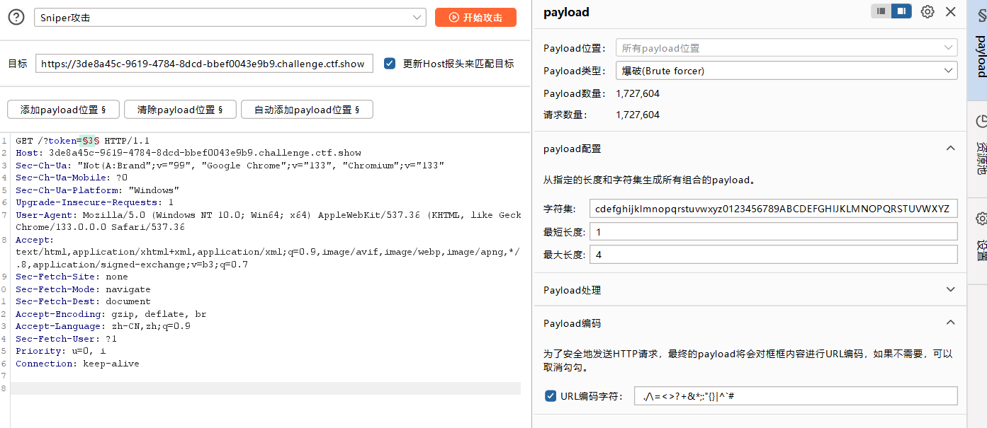Select the single-column layout toggle icon
Screen dimensions: 987x428
click(881, 11)
